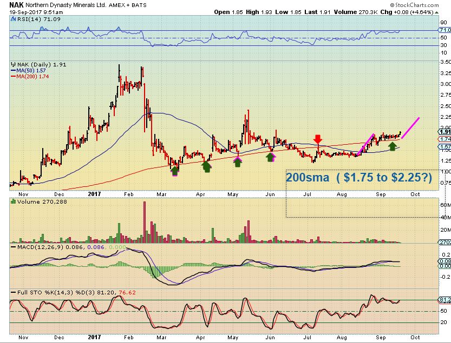Click the 3.00 price axis label
This screenshot has height=343, width=451.
point(446,84)
